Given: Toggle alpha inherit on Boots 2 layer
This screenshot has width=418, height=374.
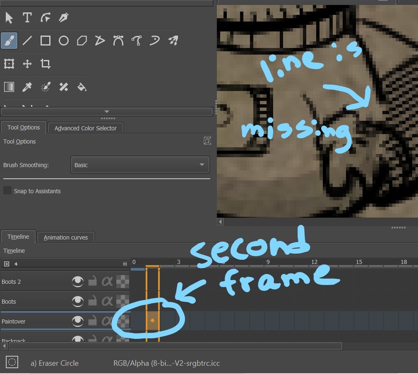Looking at the screenshot, I should 107,281.
